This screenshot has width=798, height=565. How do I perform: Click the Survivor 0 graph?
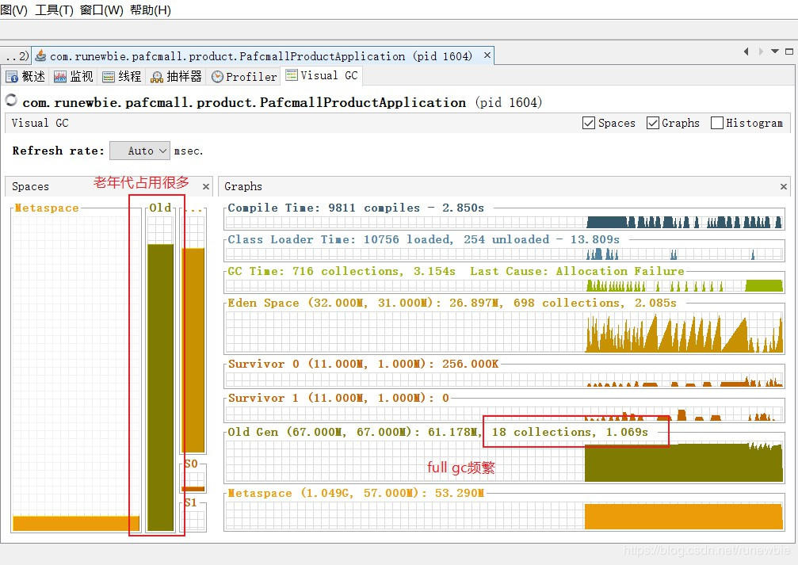pyautogui.click(x=504, y=380)
